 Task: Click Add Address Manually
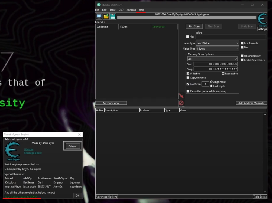click(251, 103)
